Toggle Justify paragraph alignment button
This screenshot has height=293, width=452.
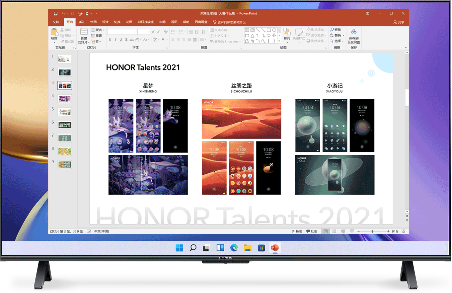[189, 40]
